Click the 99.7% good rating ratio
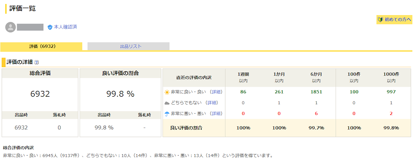413x159 pixels. pyautogui.click(x=316, y=128)
